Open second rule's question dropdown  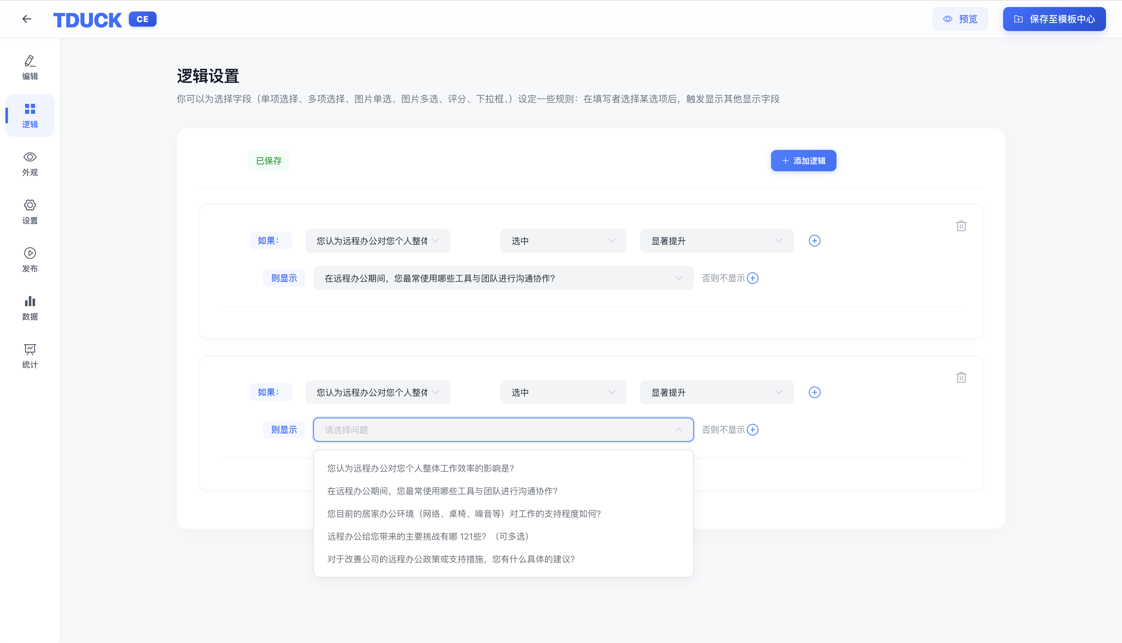tap(378, 392)
